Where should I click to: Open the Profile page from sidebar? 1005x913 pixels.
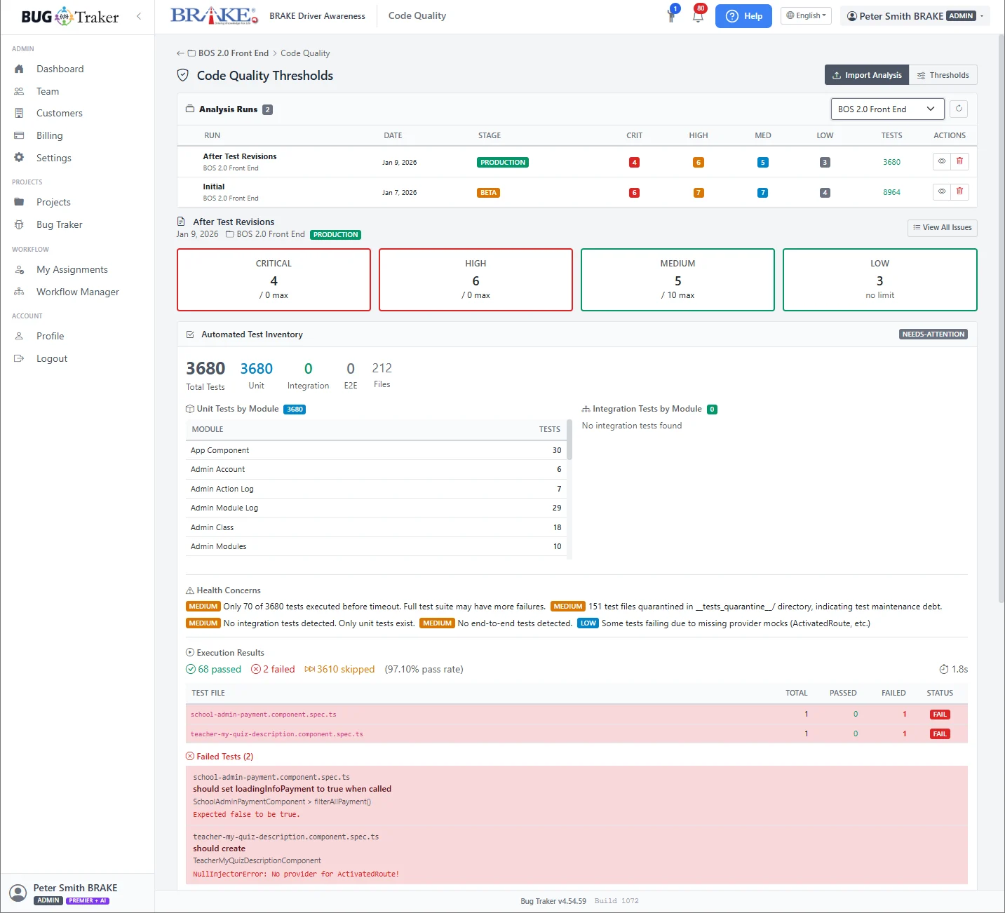click(50, 336)
